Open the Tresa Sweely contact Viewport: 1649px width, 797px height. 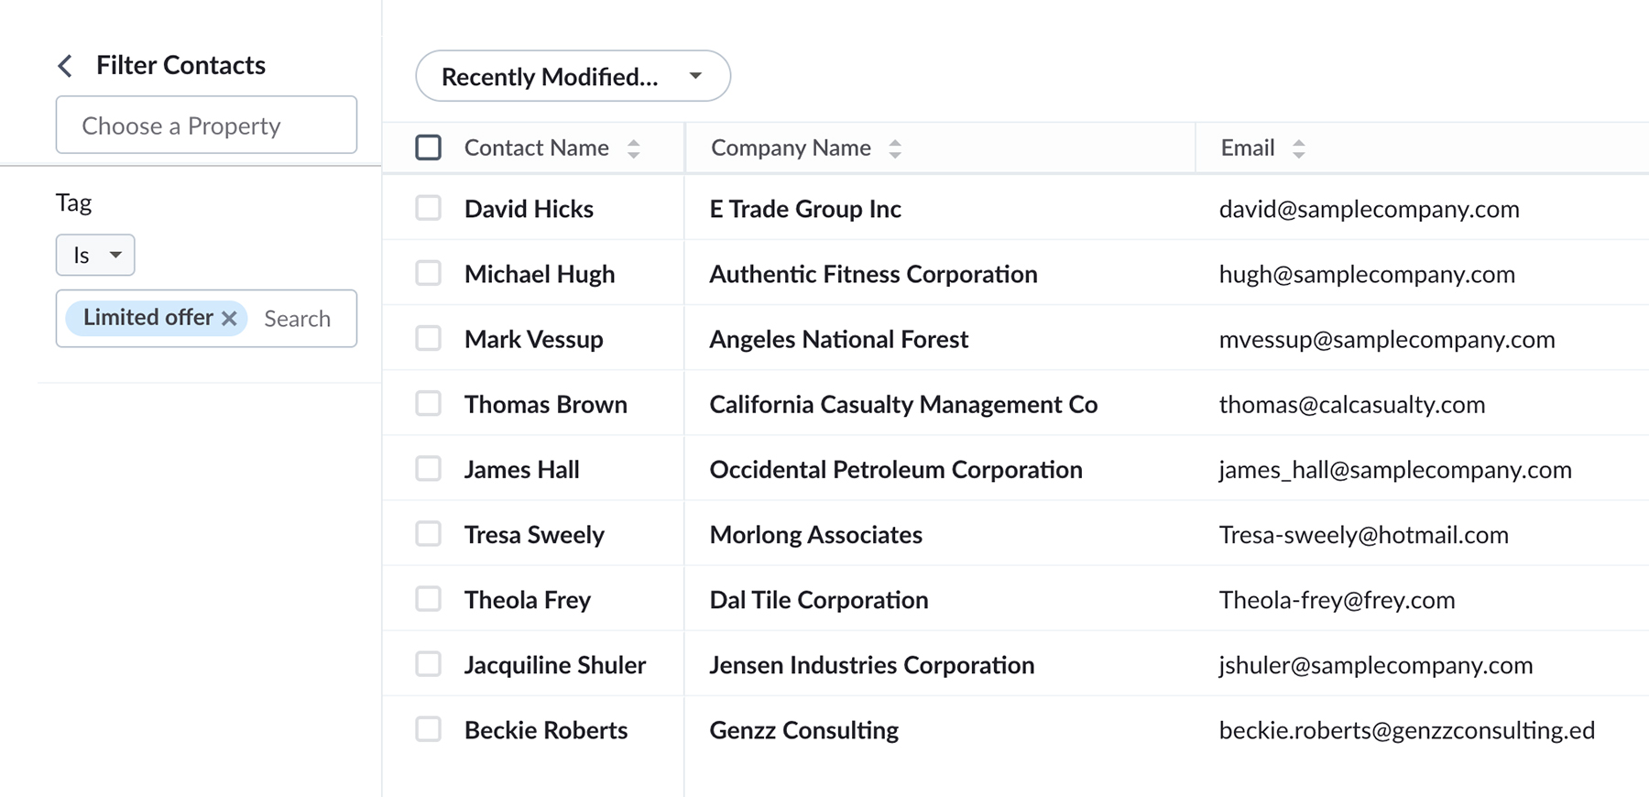coord(534,534)
